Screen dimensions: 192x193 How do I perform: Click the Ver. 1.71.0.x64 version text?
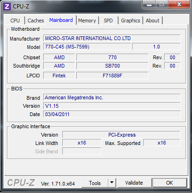coord(58,184)
